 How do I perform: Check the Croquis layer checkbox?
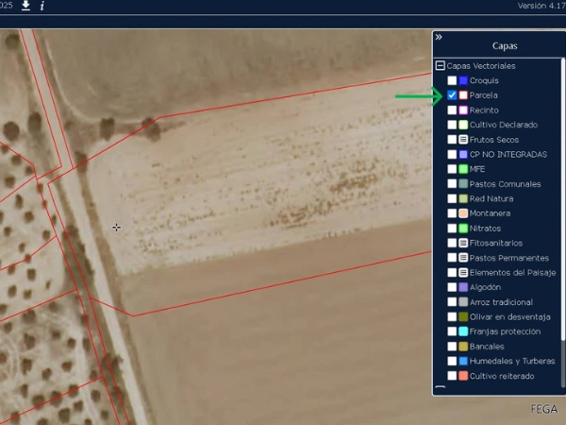453,81
